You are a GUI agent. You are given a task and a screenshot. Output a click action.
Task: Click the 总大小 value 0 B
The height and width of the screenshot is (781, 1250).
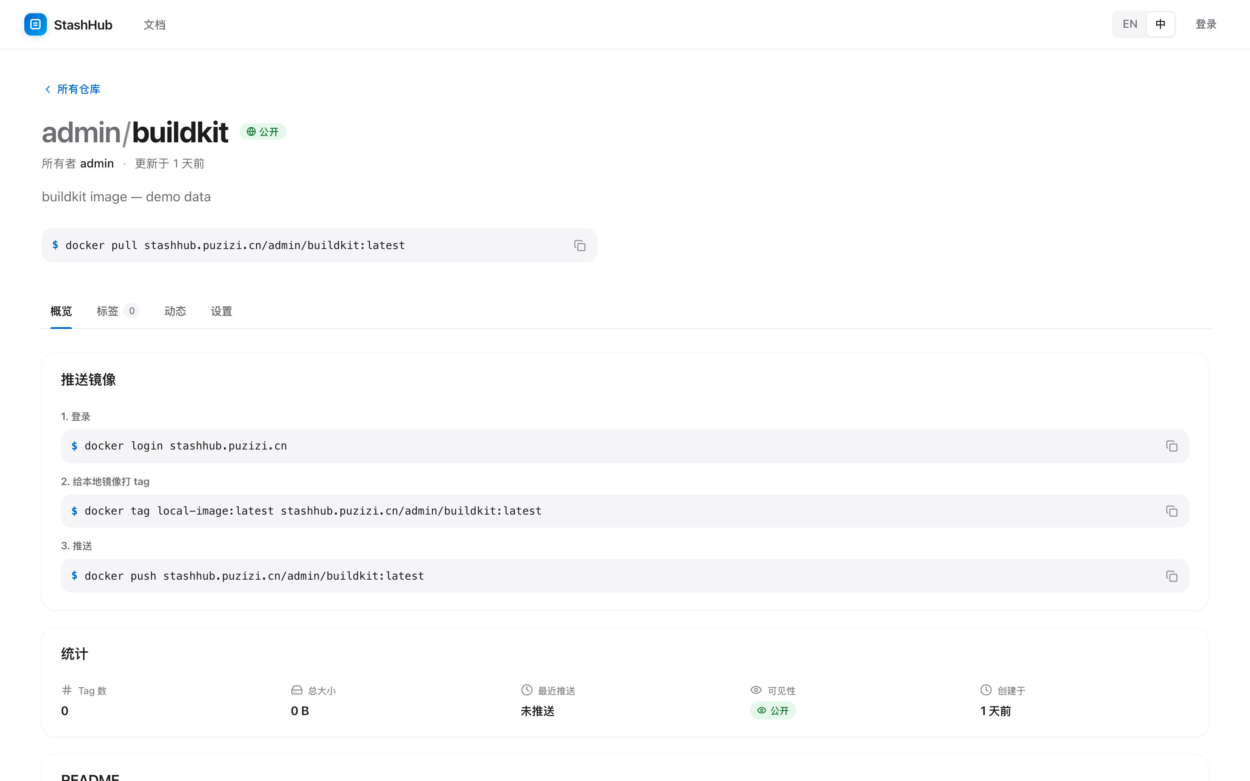click(300, 711)
